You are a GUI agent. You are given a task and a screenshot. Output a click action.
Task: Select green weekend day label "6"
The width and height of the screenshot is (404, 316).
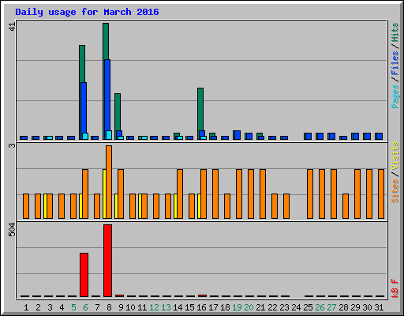coord(85,307)
